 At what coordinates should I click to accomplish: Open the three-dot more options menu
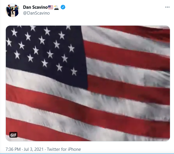(x=167, y=7)
